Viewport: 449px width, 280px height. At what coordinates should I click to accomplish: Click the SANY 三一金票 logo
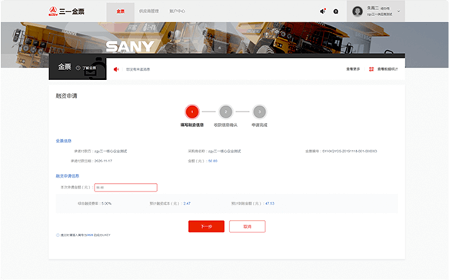(x=66, y=12)
